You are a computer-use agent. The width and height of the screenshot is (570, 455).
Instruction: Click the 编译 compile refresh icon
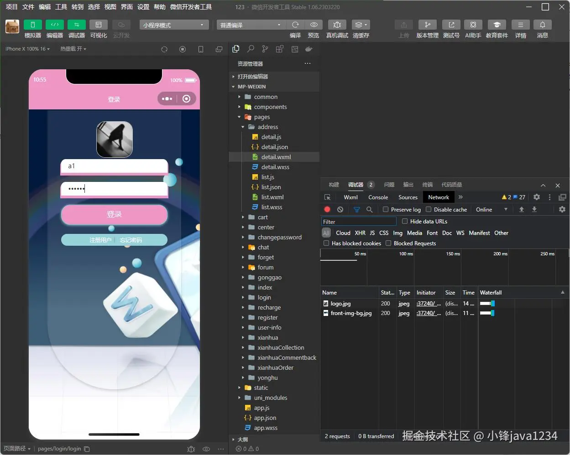(295, 25)
